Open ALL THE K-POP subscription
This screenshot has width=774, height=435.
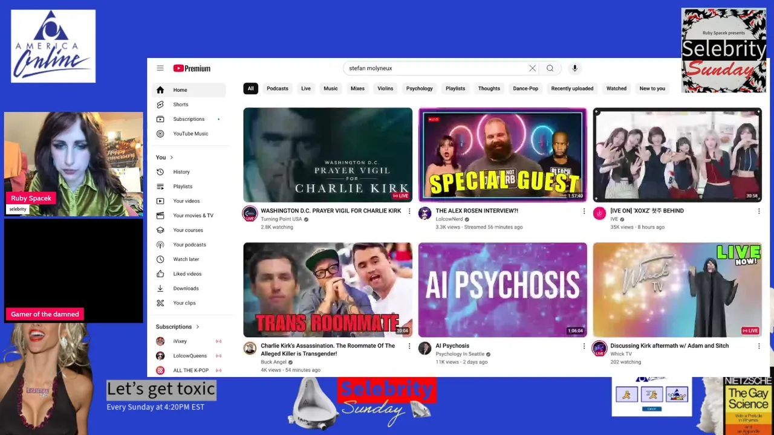click(189, 370)
